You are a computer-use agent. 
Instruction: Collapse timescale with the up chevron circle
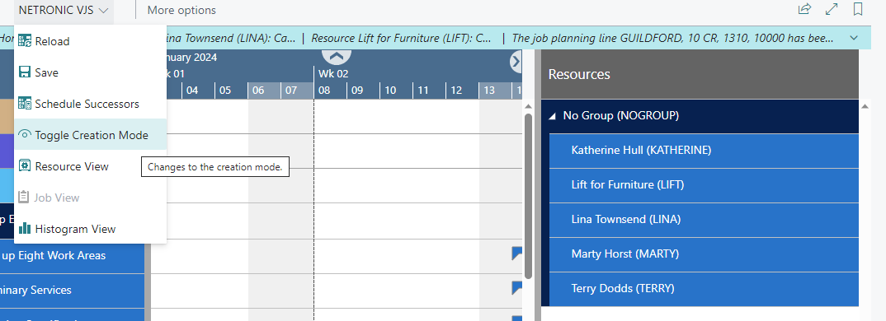(337, 55)
